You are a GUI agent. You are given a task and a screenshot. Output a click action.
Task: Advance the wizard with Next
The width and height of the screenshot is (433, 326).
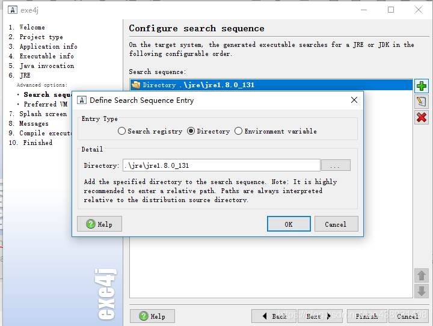click(x=320, y=316)
